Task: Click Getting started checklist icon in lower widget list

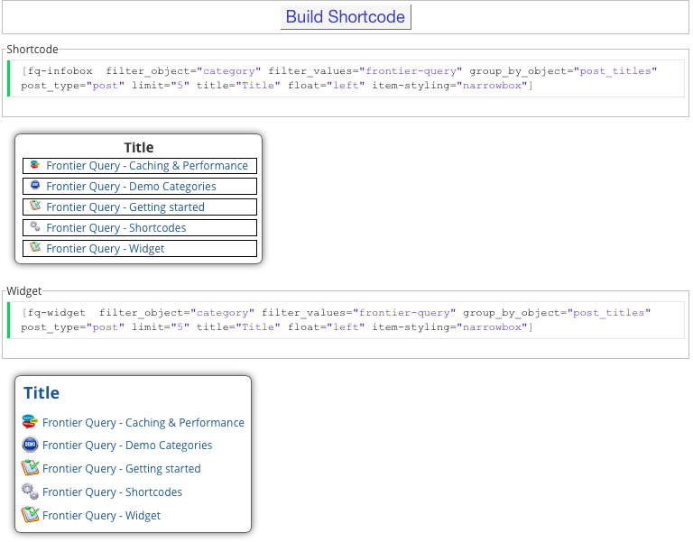Action: click(x=31, y=468)
